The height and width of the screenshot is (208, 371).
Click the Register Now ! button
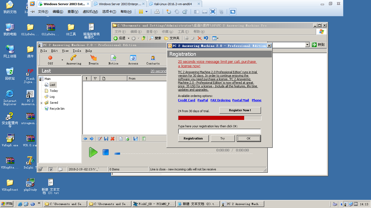click(x=240, y=110)
